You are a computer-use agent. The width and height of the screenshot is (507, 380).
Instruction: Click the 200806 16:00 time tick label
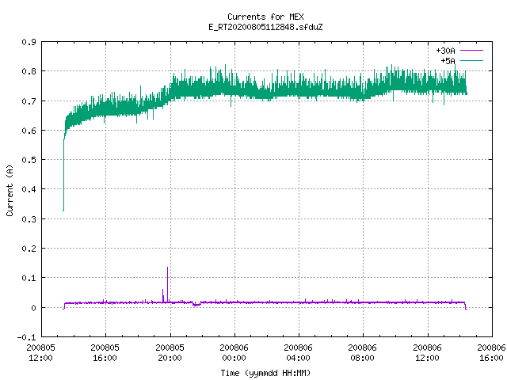pyautogui.click(x=491, y=352)
